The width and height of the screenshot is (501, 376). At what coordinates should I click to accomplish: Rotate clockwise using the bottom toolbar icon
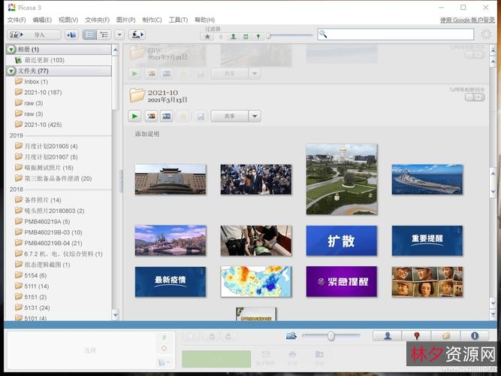228,336
